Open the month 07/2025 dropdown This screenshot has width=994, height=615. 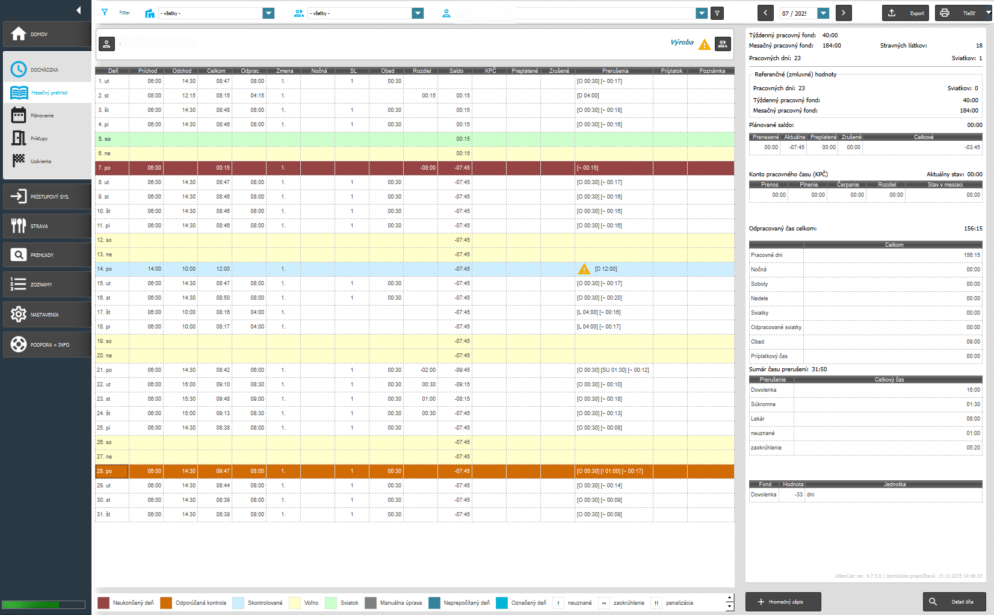(x=823, y=13)
